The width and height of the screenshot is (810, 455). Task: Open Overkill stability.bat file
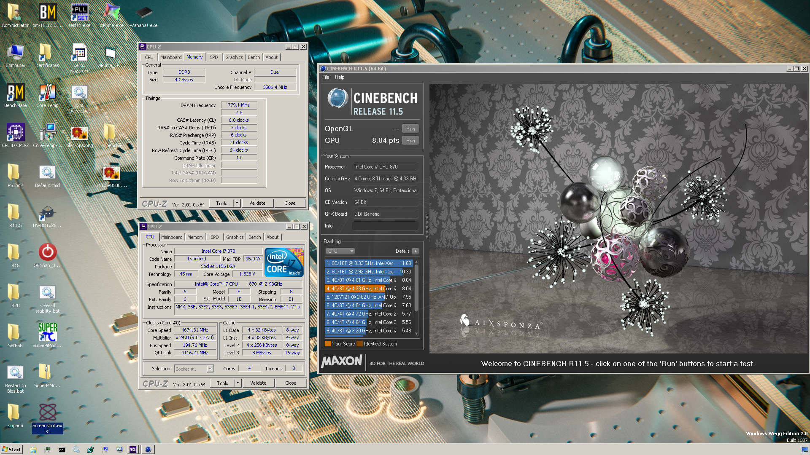coord(47,299)
